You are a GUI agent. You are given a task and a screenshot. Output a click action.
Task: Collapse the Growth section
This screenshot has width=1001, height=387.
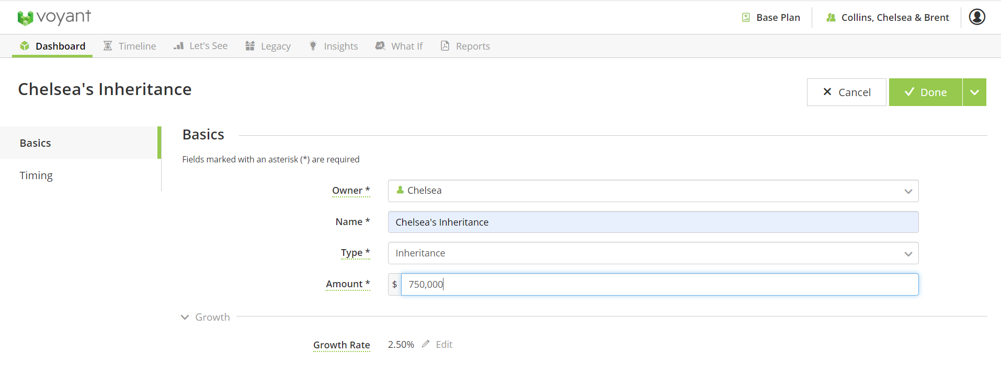coord(185,317)
